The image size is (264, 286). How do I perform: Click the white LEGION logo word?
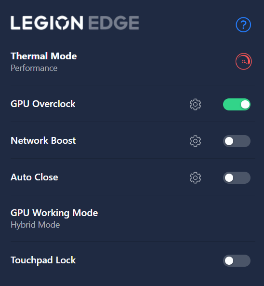[47, 23]
